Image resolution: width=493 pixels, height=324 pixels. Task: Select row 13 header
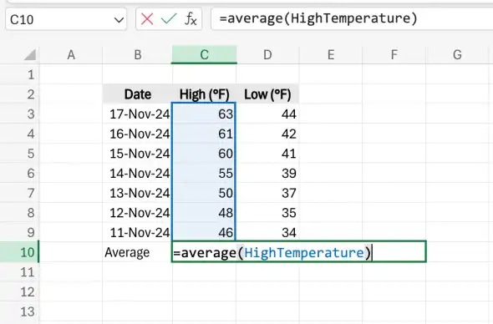point(19,311)
